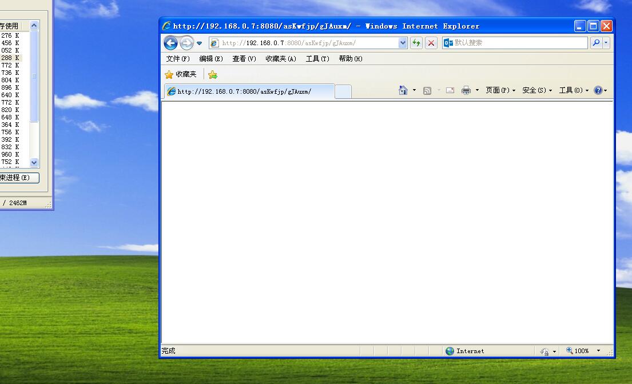Click the magnifier search button

coord(596,43)
